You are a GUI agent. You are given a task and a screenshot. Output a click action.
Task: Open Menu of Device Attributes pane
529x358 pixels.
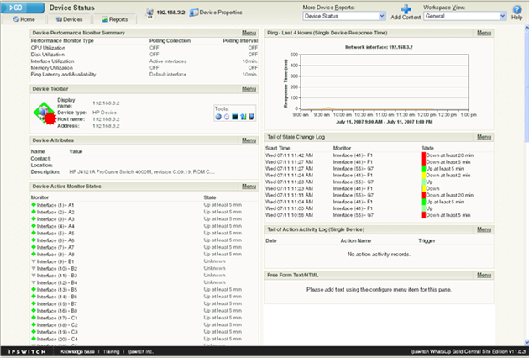tap(249, 140)
